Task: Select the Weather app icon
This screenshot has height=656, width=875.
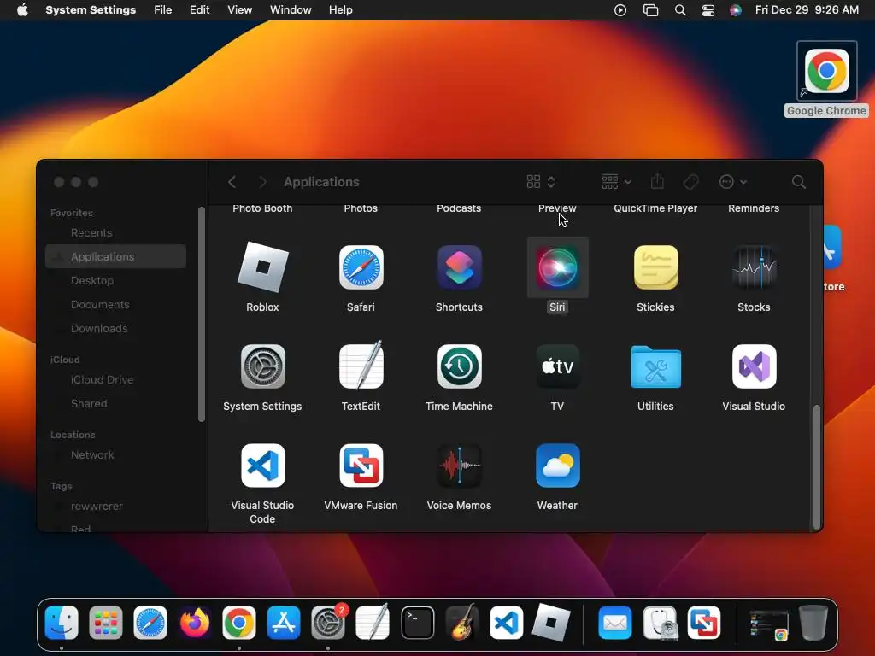Action: (x=557, y=466)
